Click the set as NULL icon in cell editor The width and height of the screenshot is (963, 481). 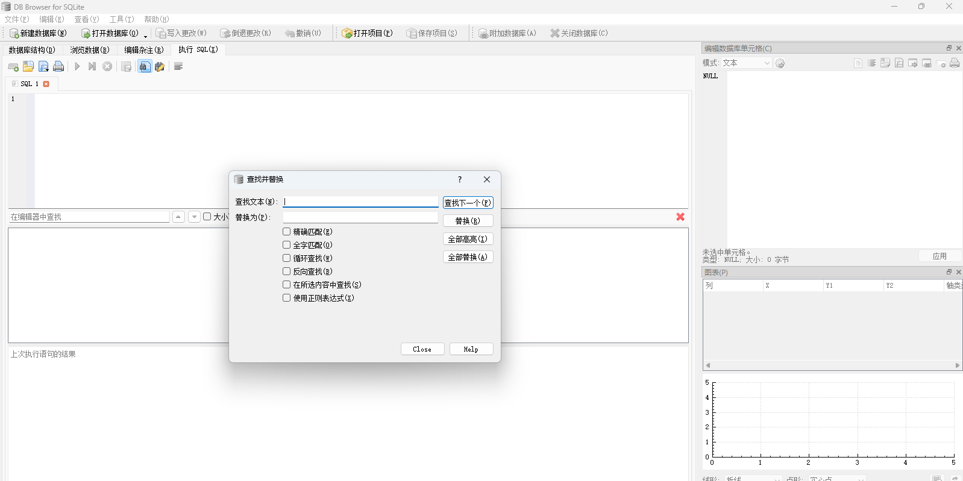[x=941, y=63]
